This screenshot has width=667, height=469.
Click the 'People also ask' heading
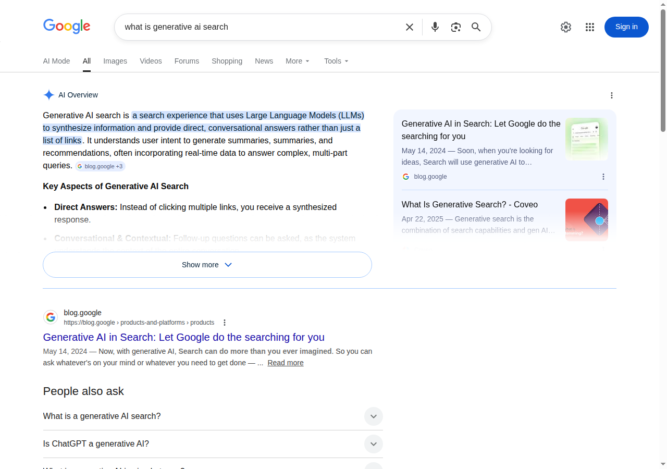[x=83, y=391]
